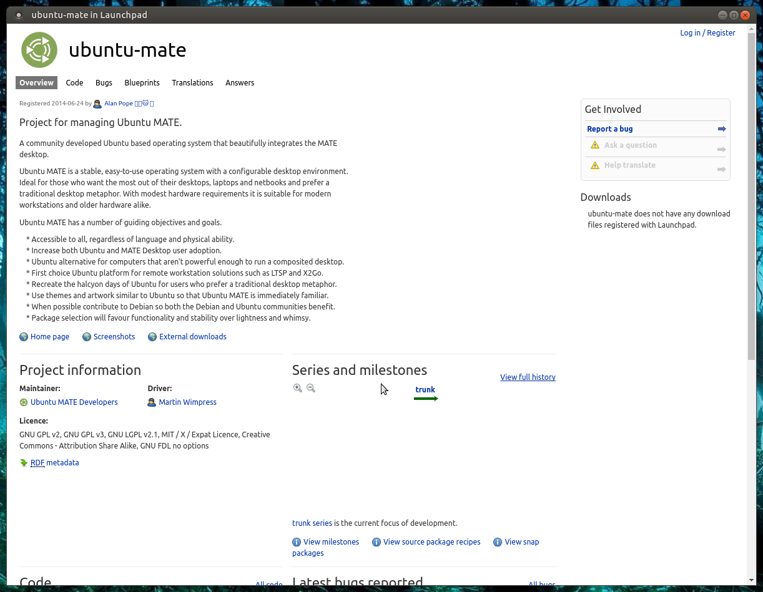Viewport: 763px width, 592px height.
Task: Open the Blueprints tab
Action: coord(142,83)
